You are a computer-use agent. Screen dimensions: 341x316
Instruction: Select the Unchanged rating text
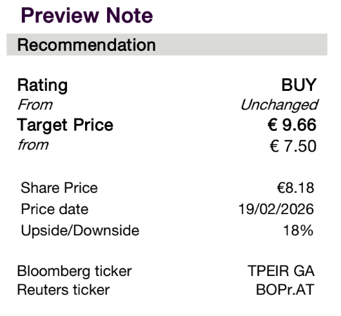tap(279, 105)
